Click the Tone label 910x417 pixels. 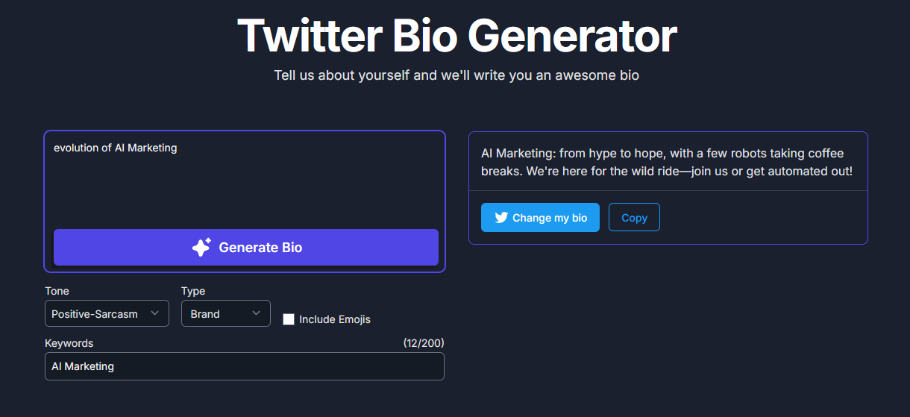point(57,291)
